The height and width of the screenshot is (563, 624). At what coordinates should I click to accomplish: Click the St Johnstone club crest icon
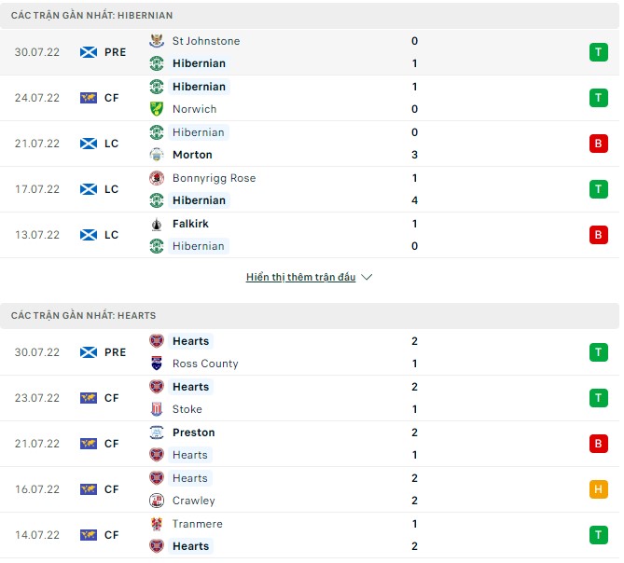click(x=157, y=41)
